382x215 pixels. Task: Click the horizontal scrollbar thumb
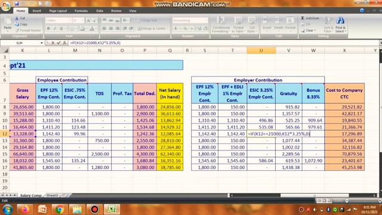315,195
